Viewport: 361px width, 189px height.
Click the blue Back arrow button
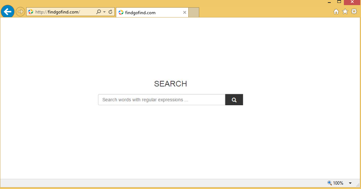point(8,12)
